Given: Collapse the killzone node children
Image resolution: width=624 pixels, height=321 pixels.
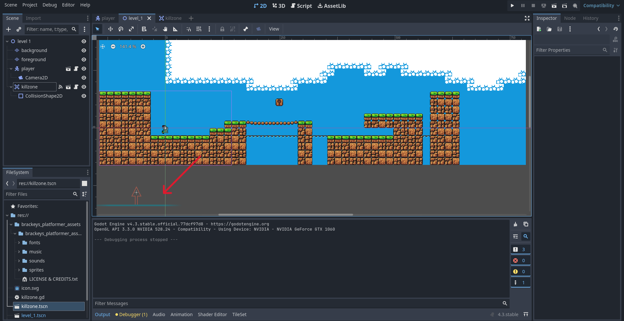Looking at the screenshot, I should 11,87.
